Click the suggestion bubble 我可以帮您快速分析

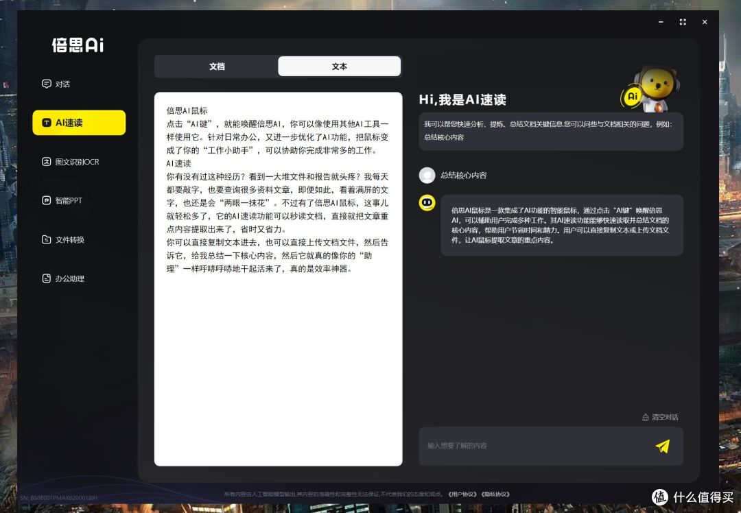(x=551, y=131)
